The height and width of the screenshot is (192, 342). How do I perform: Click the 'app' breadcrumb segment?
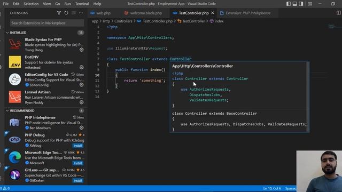95,21
